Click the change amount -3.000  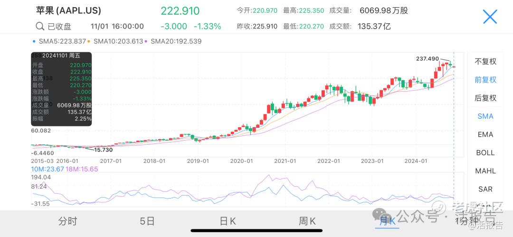(174, 27)
